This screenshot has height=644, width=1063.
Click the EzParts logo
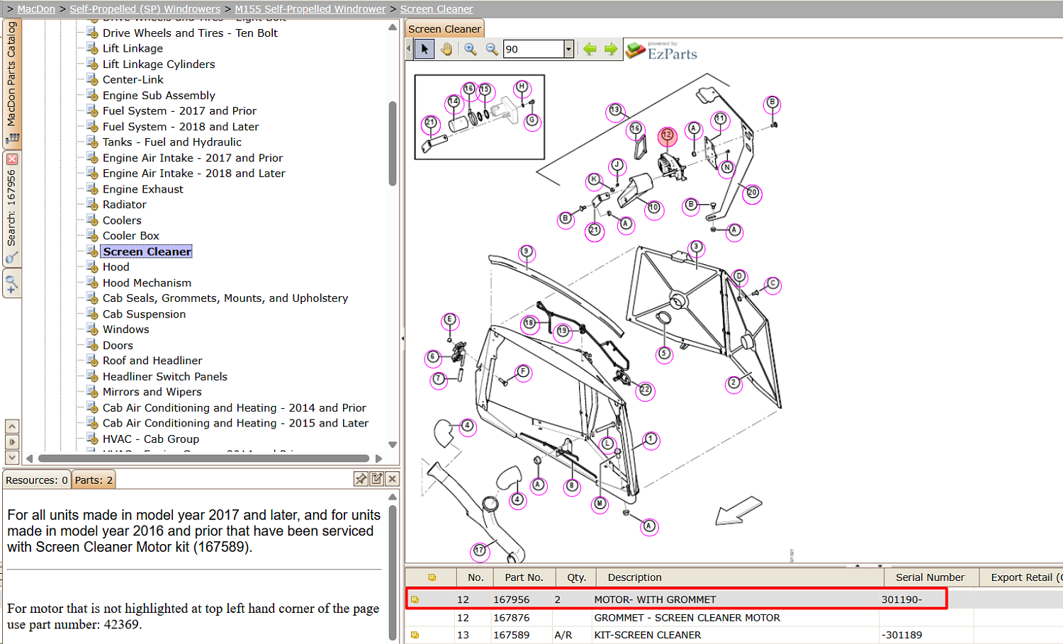662,50
